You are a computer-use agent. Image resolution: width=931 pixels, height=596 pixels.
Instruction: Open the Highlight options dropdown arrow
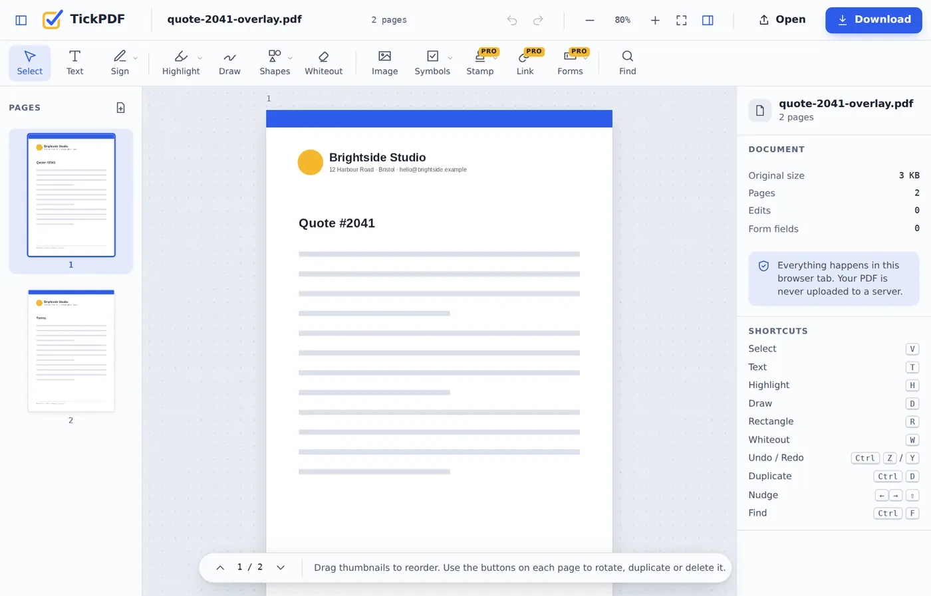coord(200,58)
